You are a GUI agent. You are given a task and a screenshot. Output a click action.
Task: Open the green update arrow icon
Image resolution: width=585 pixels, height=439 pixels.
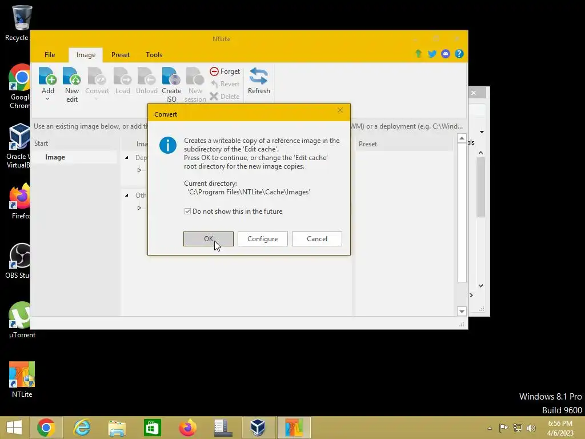[418, 54]
